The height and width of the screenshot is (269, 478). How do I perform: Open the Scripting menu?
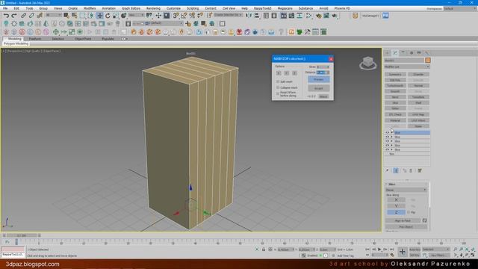pyautogui.click(x=193, y=8)
